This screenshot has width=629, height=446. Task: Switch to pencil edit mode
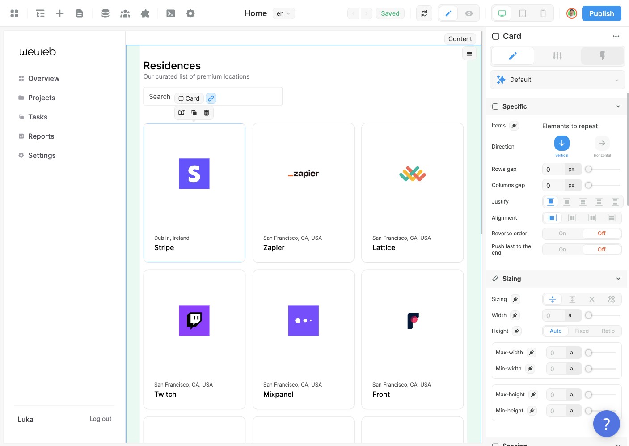[x=448, y=13]
